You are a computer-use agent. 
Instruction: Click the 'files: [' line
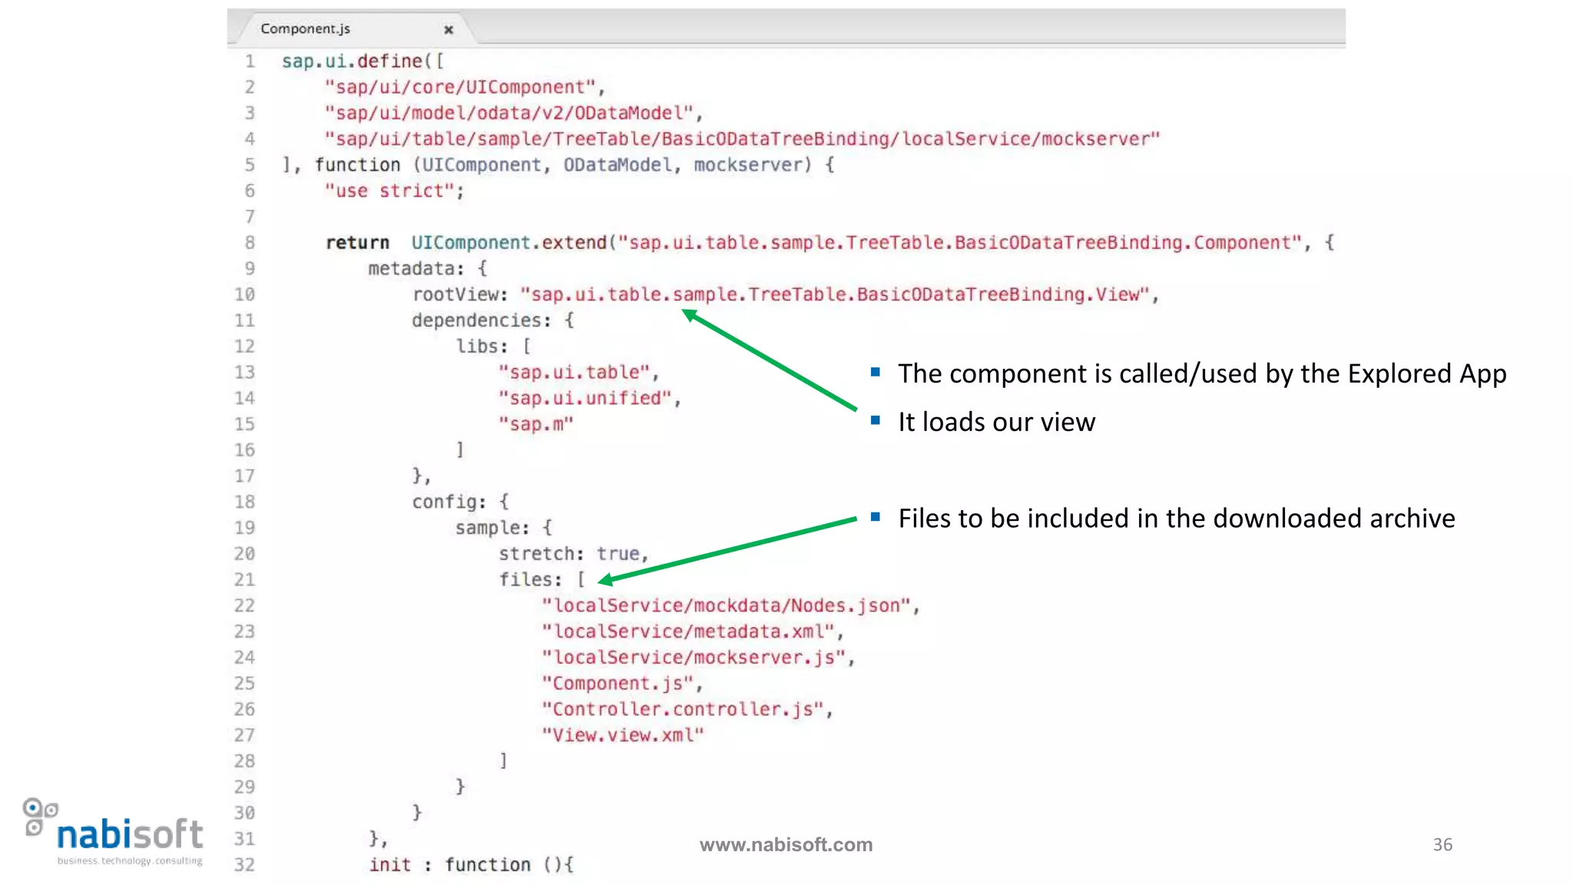[x=541, y=580]
